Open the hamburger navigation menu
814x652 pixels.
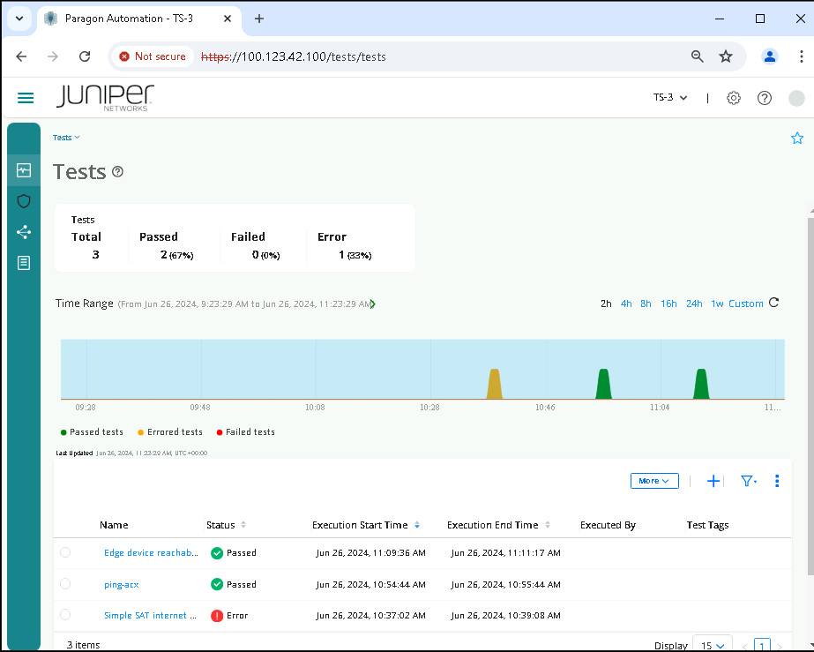(26, 98)
